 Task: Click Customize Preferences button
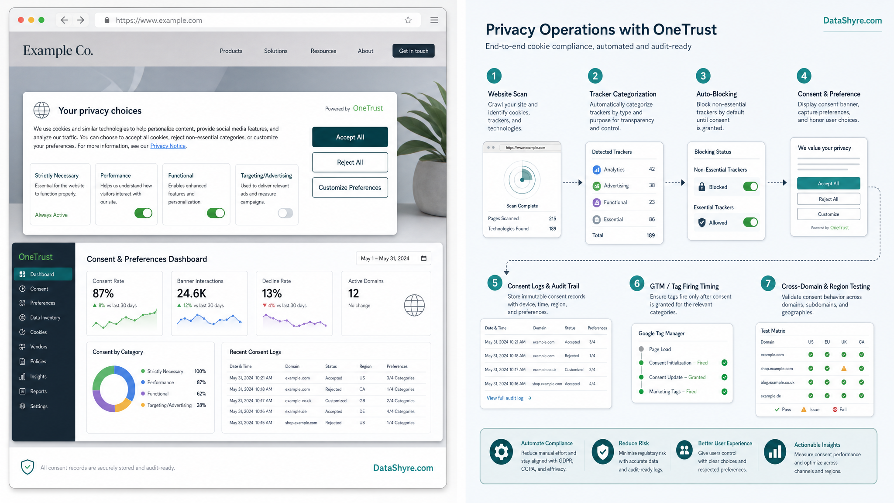pos(350,188)
